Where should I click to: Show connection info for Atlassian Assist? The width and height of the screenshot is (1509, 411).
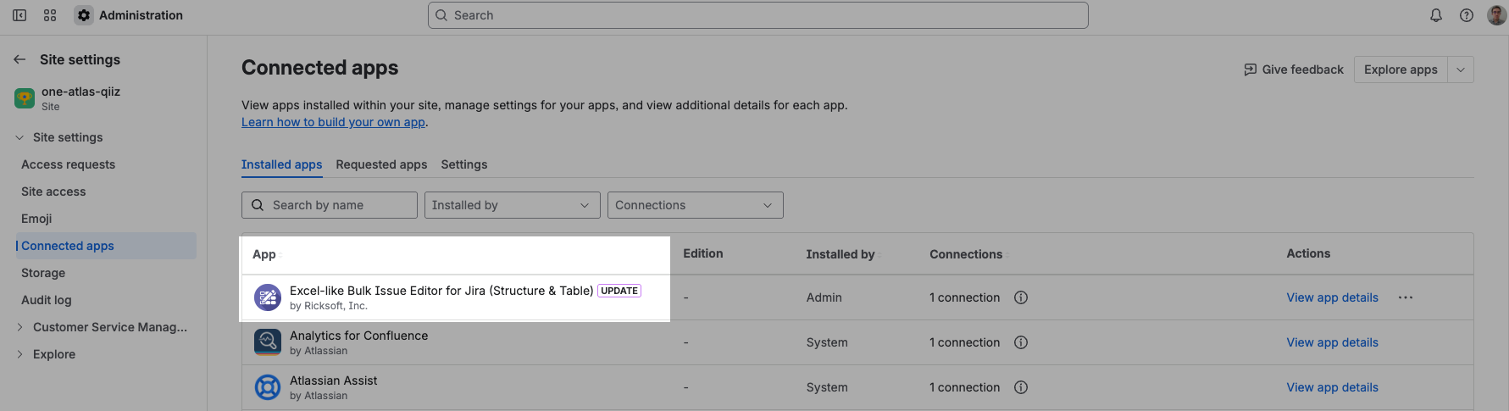1021,387
